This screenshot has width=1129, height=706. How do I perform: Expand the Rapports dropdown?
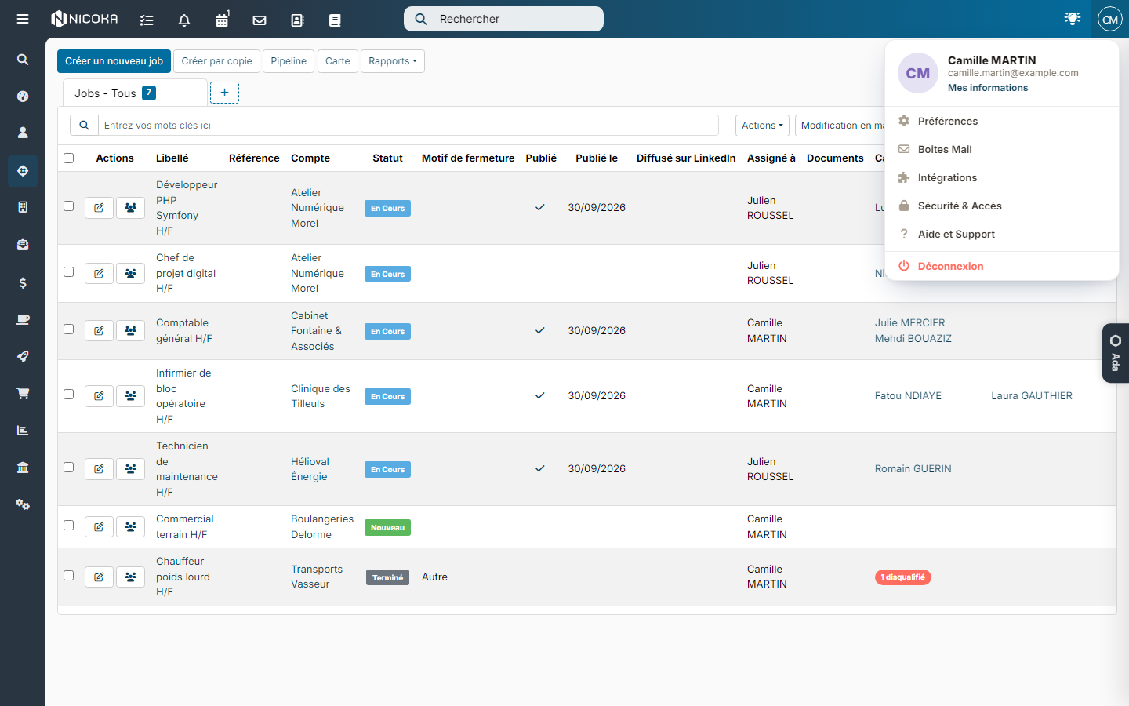[x=393, y=61]
